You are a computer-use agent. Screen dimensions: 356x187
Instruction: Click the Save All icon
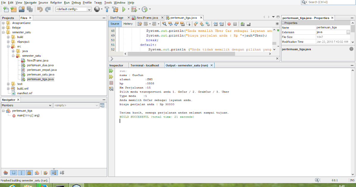(30, 9)
